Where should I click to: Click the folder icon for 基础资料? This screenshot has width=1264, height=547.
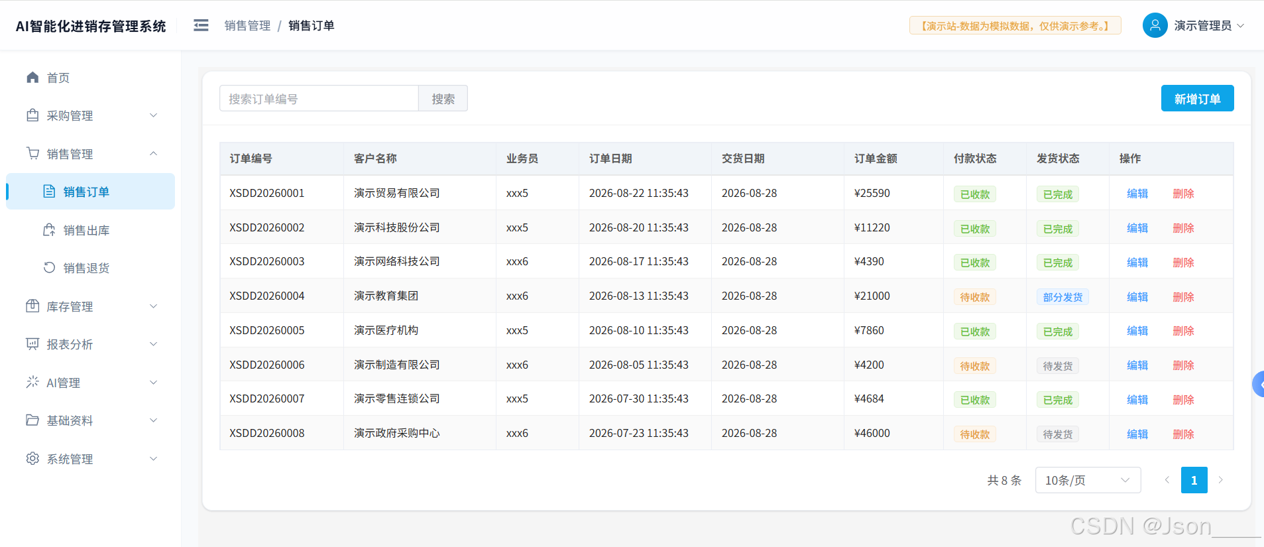pyautogui.click(x=32, y=420)
